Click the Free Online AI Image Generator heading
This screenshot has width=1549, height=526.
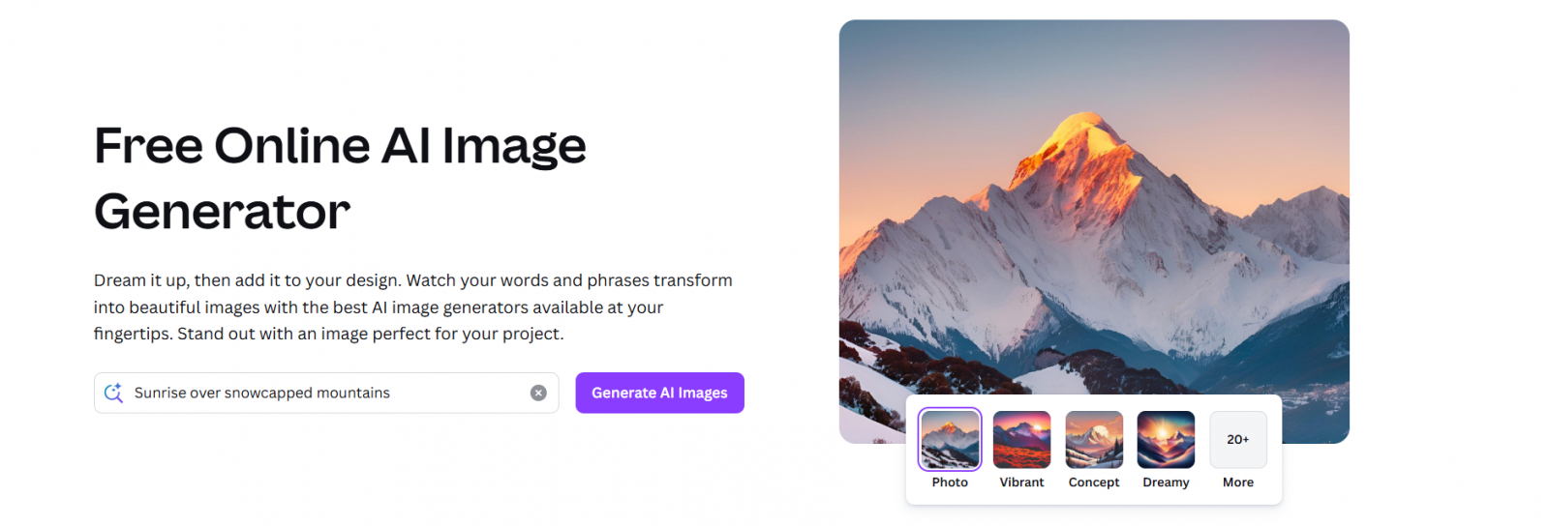click(340, 178)
